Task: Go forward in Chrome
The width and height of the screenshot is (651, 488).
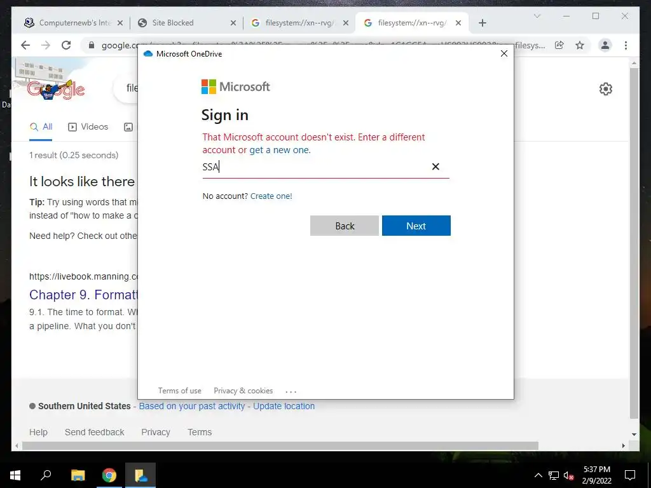Action: pos(46,45)
